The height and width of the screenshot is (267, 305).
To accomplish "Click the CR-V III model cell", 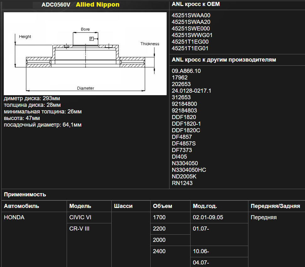I will point(79,229).
